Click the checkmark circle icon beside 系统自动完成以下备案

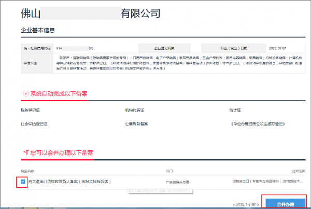point(25,94)
